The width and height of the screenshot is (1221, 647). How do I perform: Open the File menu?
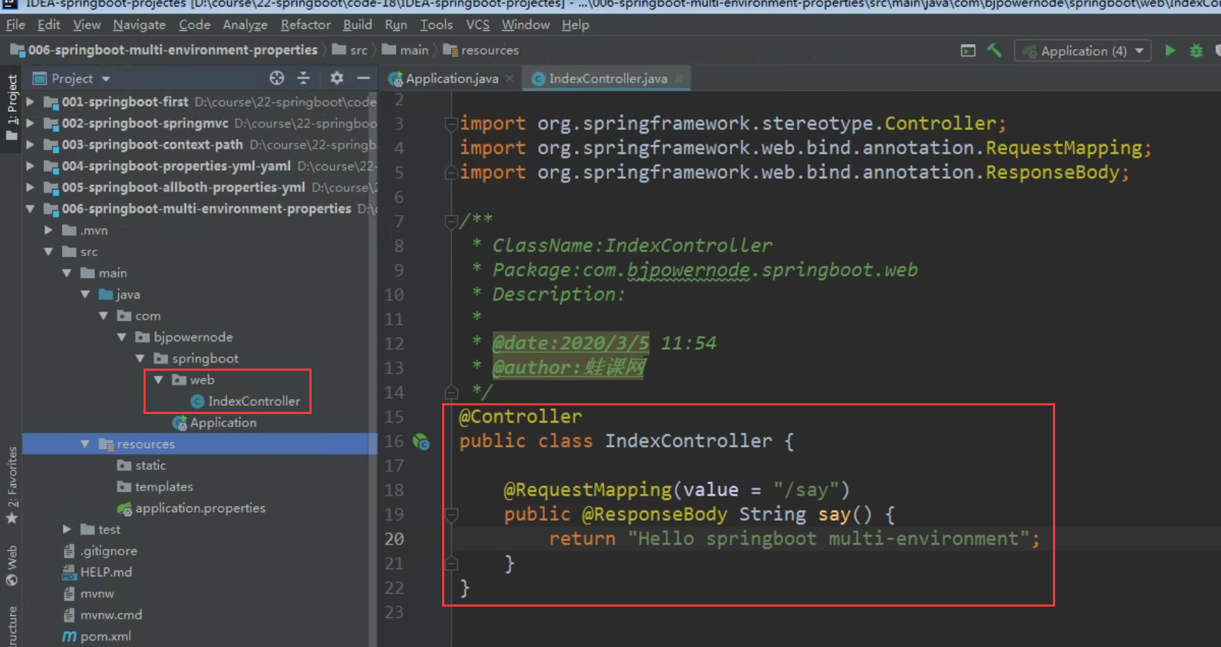[x=15, y=25]
